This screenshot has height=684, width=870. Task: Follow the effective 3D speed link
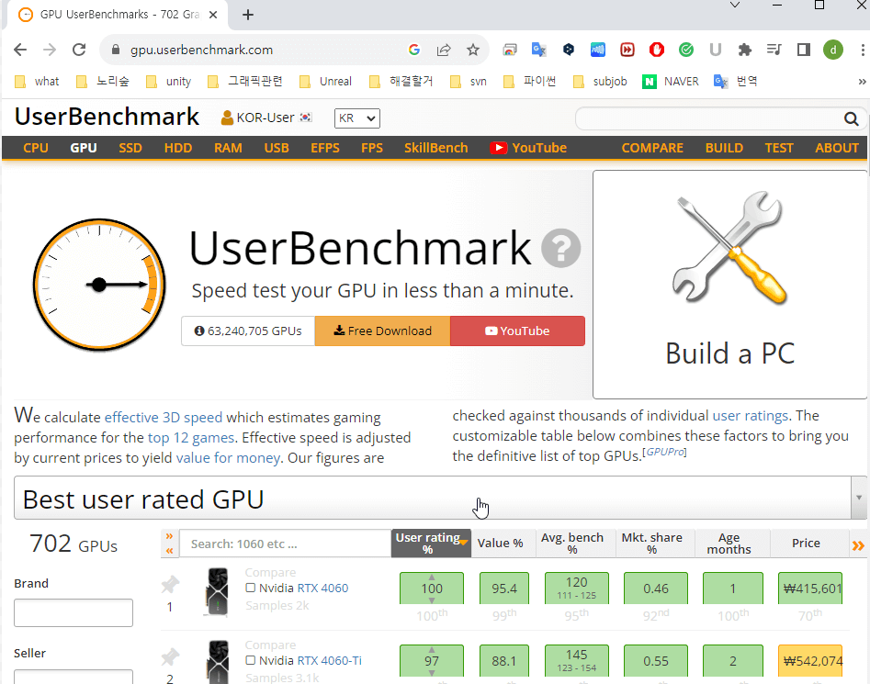coord(164,418)
